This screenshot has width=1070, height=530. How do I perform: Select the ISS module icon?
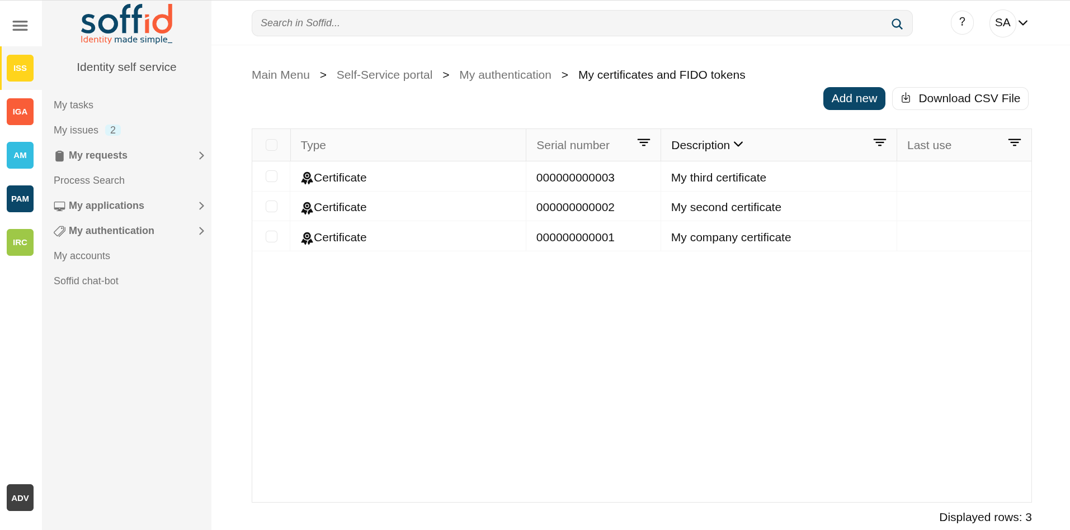pyautogui.click(x=20, y=68)
